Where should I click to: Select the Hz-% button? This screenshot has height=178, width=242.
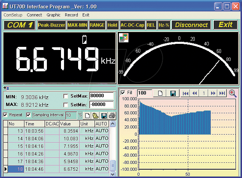coord(164,25)
